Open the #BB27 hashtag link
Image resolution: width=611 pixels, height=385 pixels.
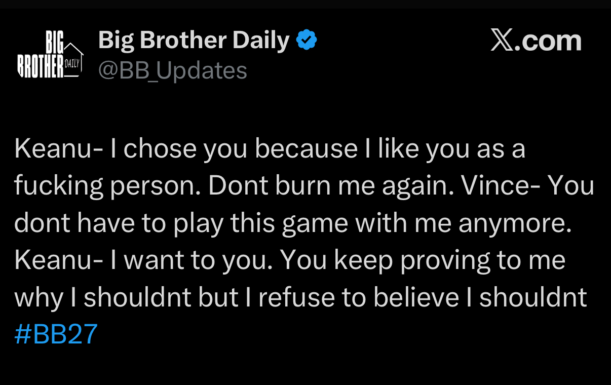tap(56, 335)
